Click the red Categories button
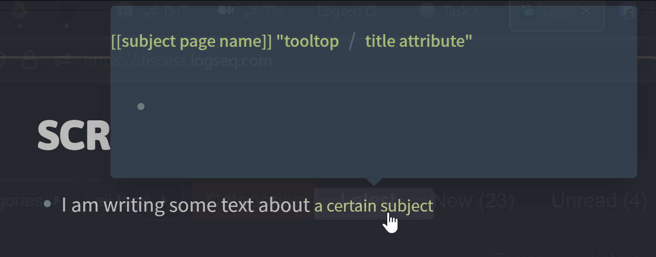 coord(254,200)
